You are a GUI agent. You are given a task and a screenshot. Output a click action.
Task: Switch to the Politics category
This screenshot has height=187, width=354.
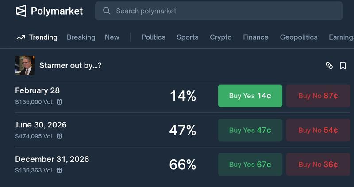click(153, 37)
